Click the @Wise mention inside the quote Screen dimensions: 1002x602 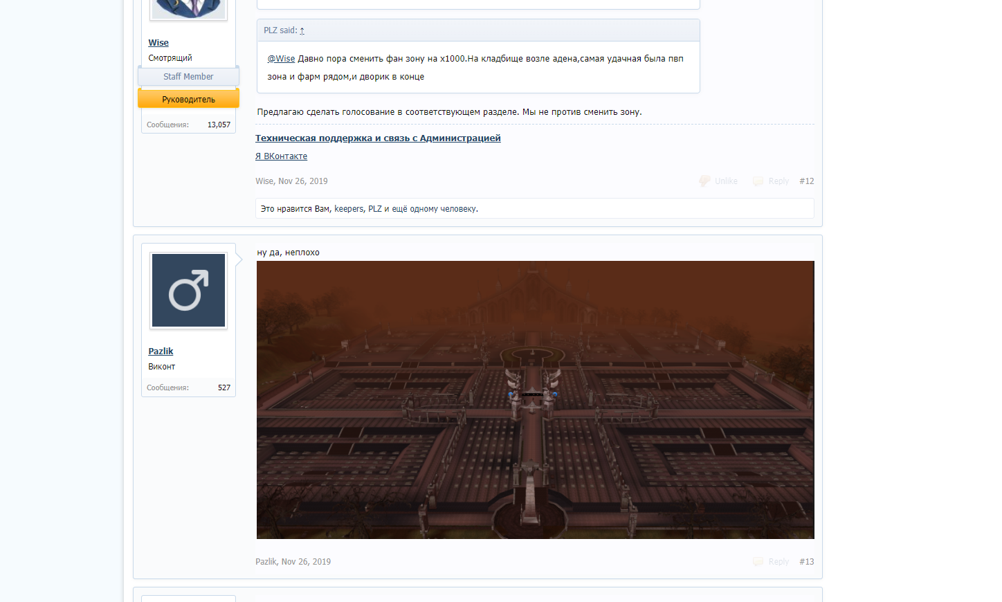click(281, 59)
